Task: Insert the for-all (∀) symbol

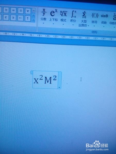Action: tap(28, 11)
